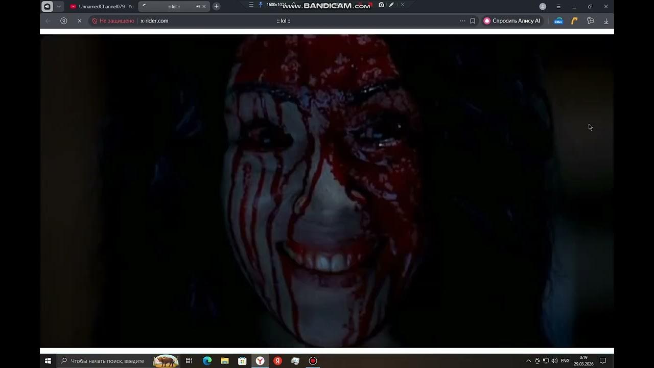The image size is (654, 368).
Task: Click the 'Не защищено' security warning
Action: [113, 21]
